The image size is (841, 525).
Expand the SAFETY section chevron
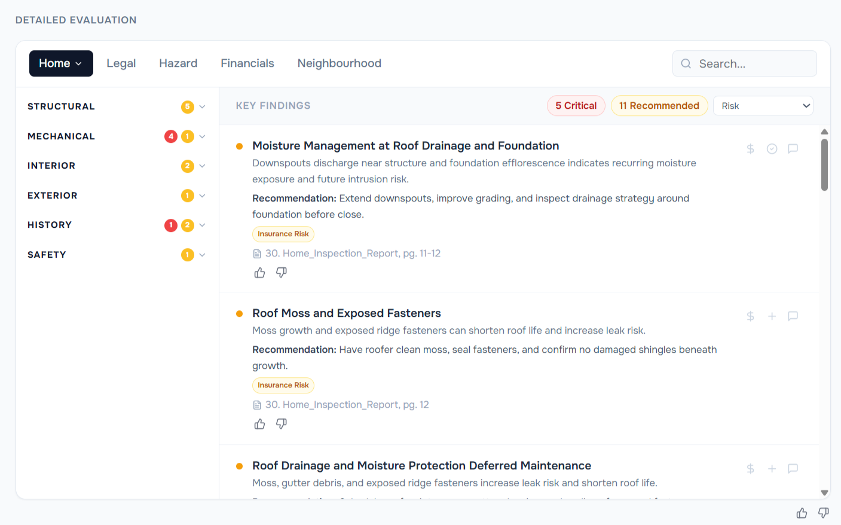202,255
